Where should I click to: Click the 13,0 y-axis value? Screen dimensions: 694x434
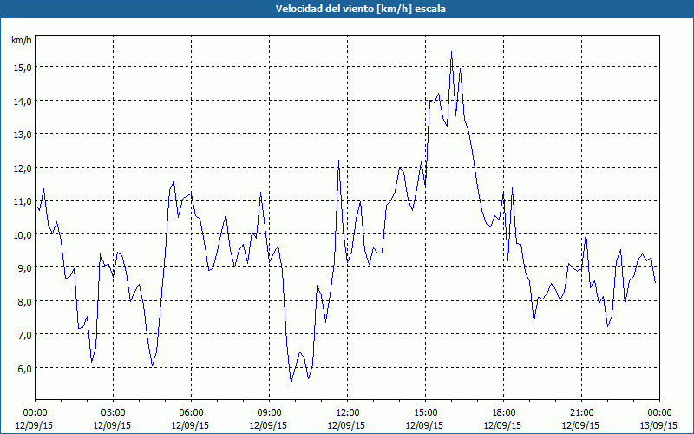pos(23,135)
